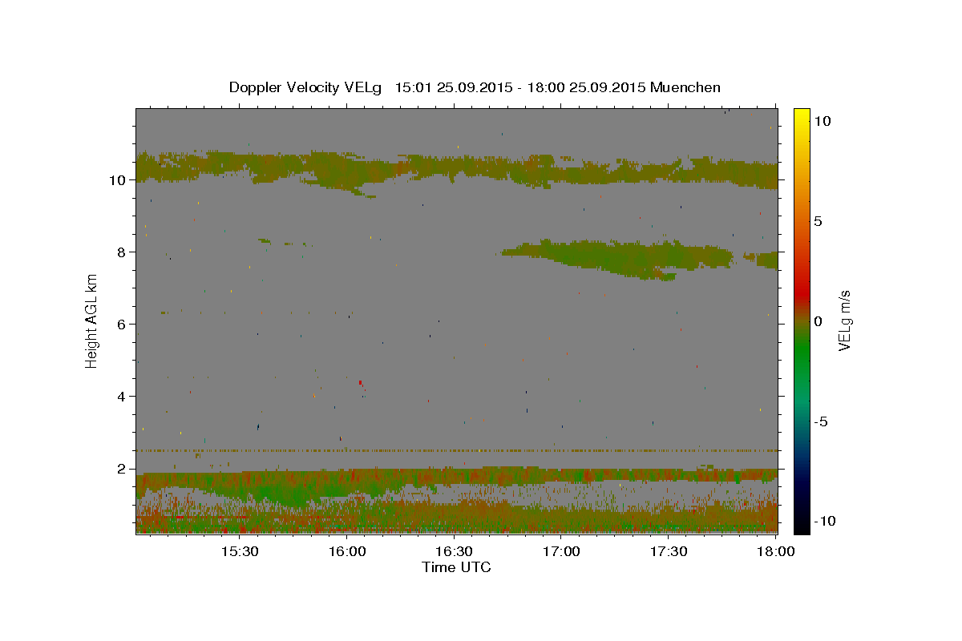The width and height of the screenshot is (962, 641).
Task: Click the height tick label 6
Action: pyautogui.click(x=120, y=325)
